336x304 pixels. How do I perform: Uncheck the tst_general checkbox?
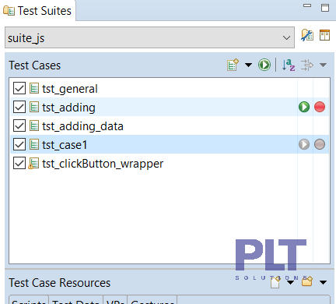19,88
